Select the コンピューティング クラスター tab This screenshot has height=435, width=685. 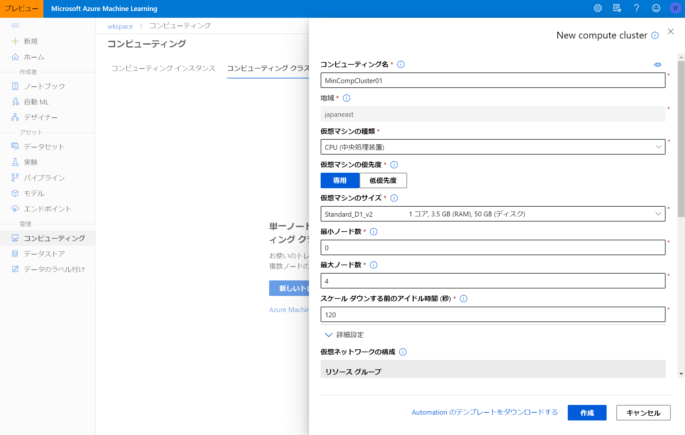tap(268, 68)
